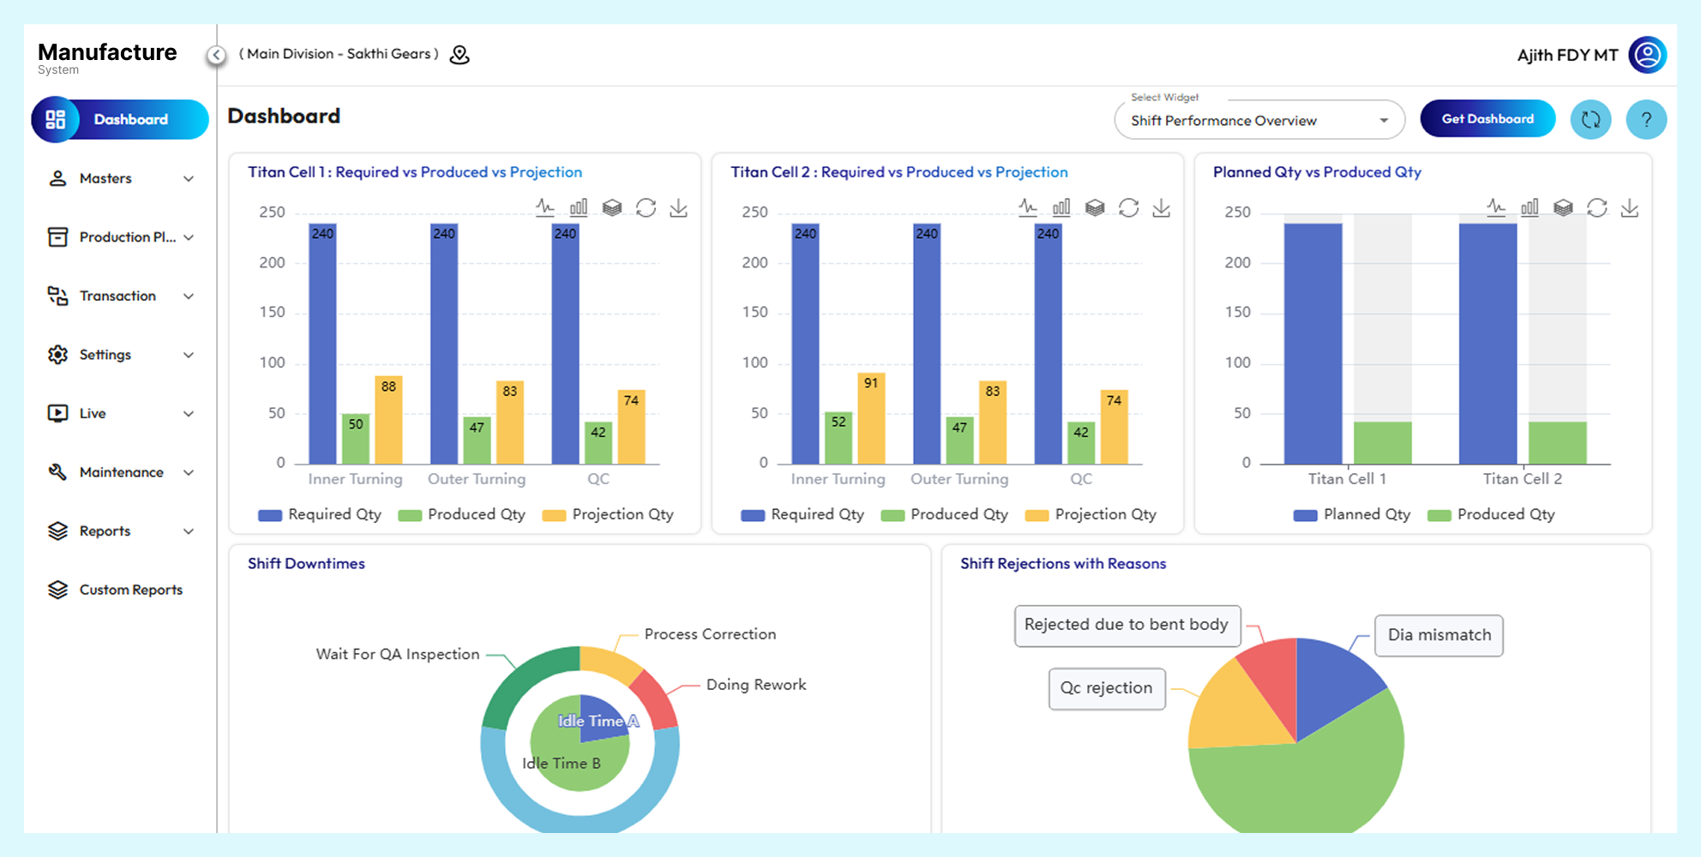Switch Titan Cell 1 chart to line view
The width and height of the screenshot is (1701, 857).
coord(545,207)
